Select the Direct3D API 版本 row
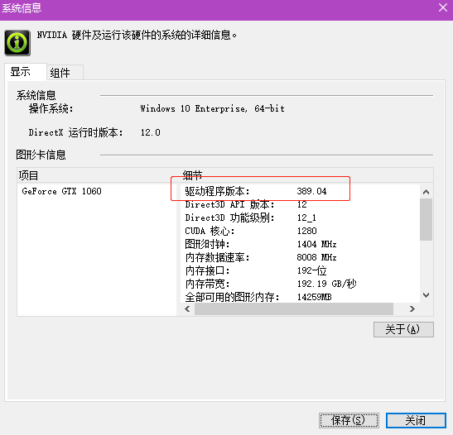The height and width of the screenshot is (435, 453). [x=300, y=204]
